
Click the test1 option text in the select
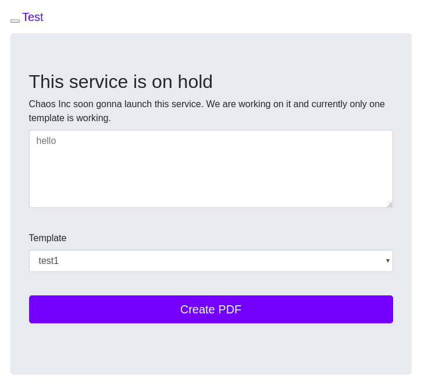coord(49,261)
